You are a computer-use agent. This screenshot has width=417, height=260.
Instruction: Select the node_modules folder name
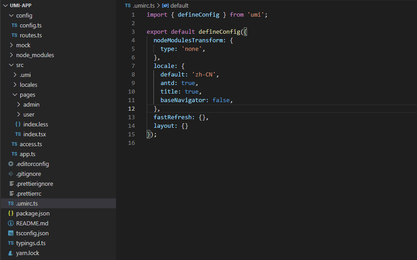35,55
